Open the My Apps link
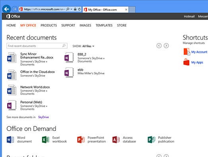The width and height of the screenshot is (208, 157). (197, 62)
